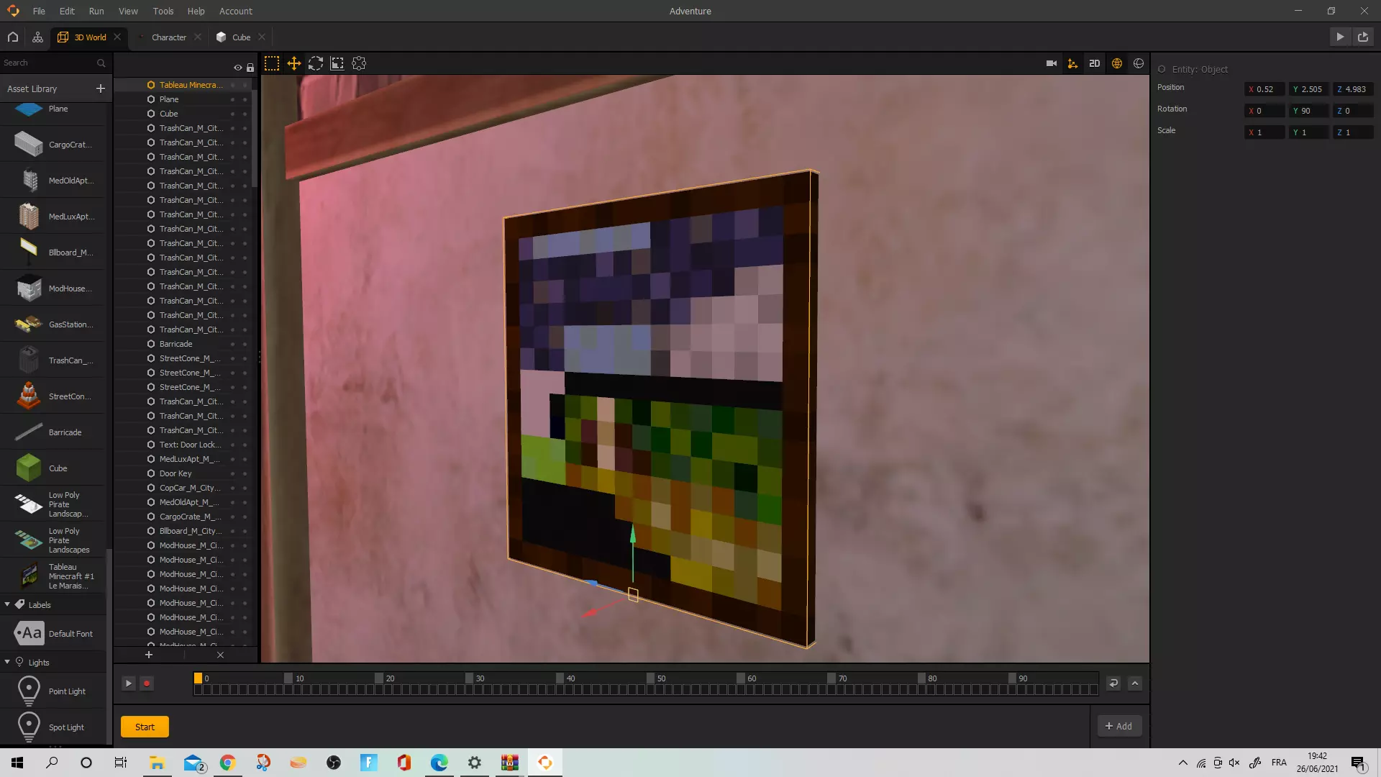
Task: Toggle the lock column header icon
Action: [x=250, y=68]
